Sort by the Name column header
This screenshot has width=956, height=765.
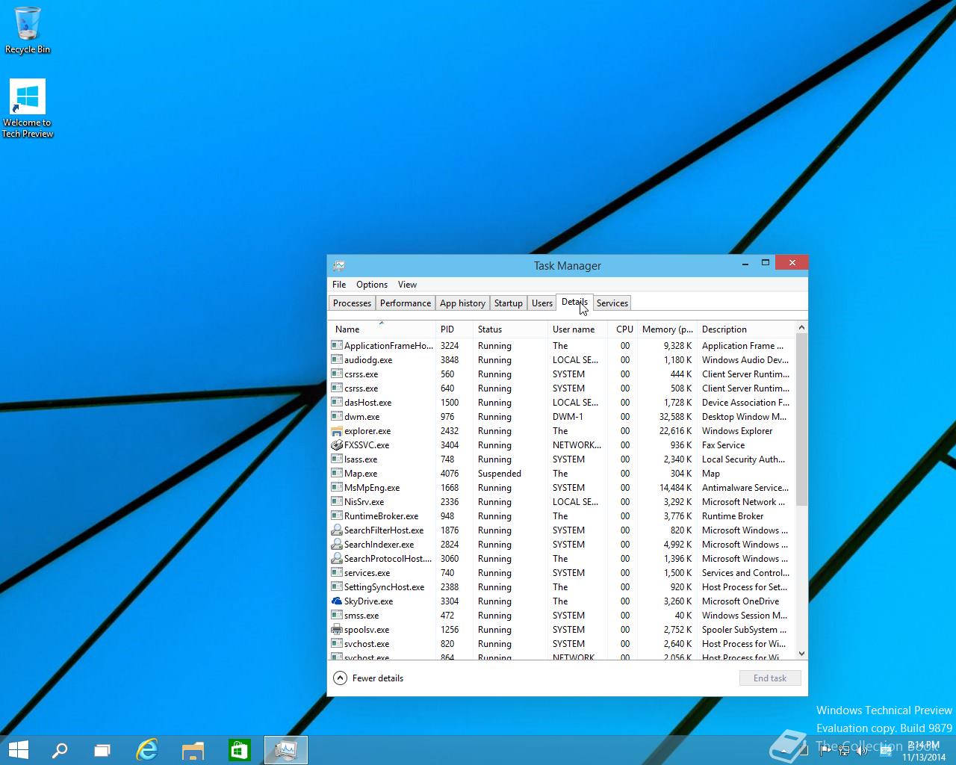click(382, 329)
